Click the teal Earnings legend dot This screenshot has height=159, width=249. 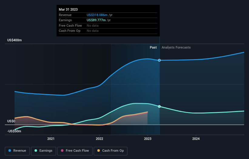click(x=36, y=151)
